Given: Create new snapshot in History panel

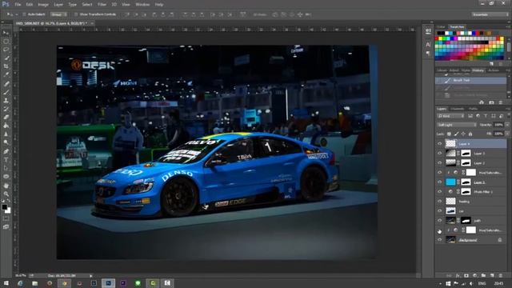Looking at the screenshot, I should [491, 102].
